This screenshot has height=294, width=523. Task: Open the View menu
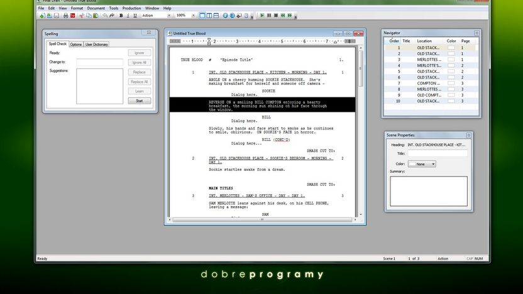click(x=63, y=8)
